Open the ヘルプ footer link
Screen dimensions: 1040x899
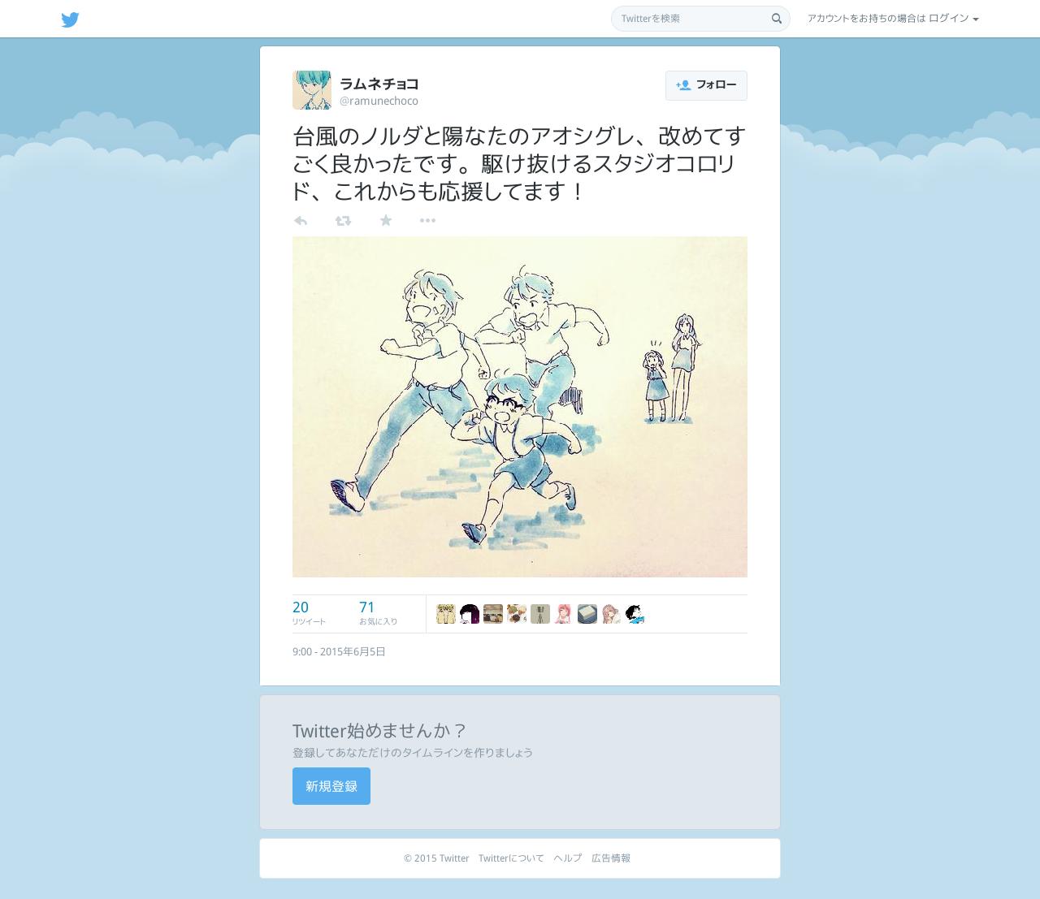pos(567,858)
